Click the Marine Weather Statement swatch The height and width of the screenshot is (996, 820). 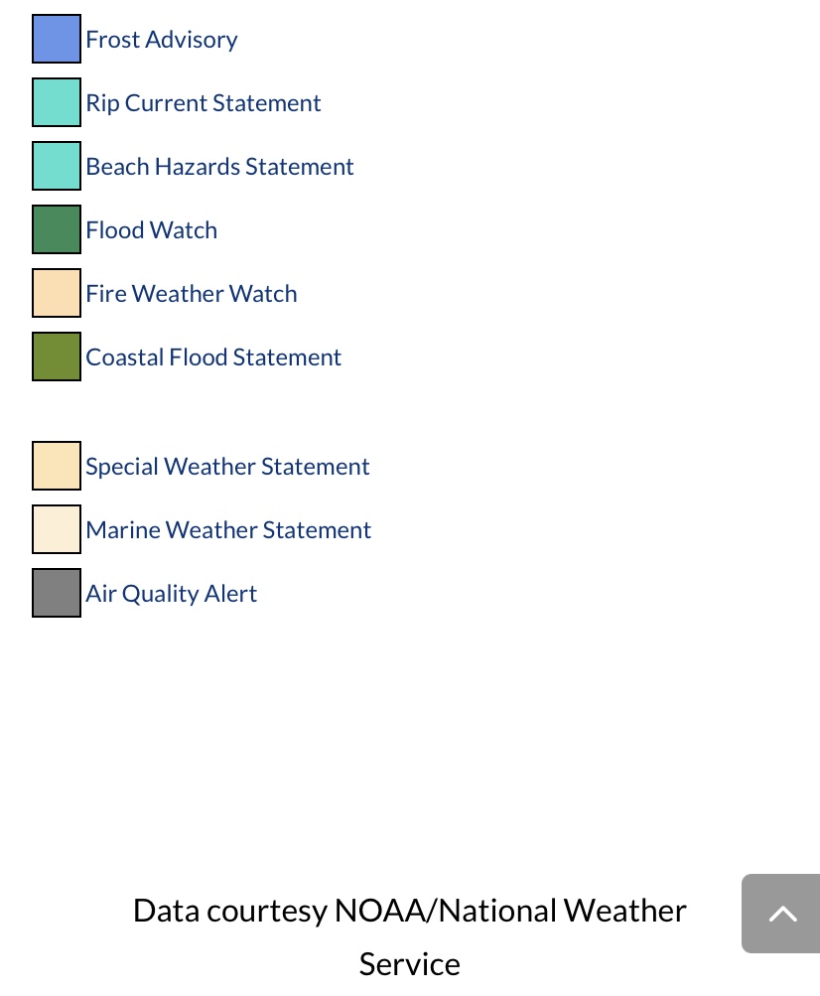(57, 529)
